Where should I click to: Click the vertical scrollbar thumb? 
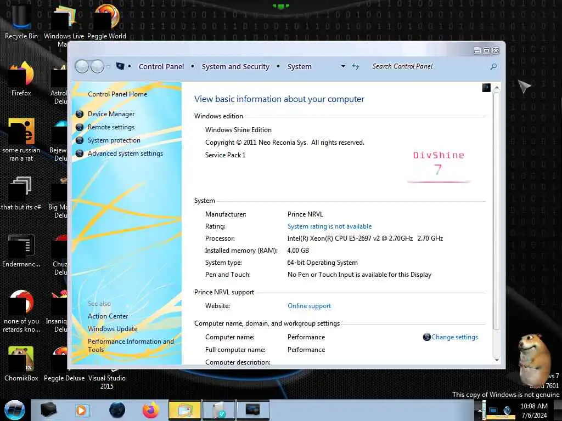click(x=496, y=211)
